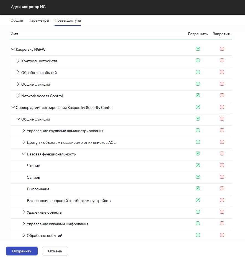Select the Запись row label
This screenshot has width=245, height=261.
(33, 177)
